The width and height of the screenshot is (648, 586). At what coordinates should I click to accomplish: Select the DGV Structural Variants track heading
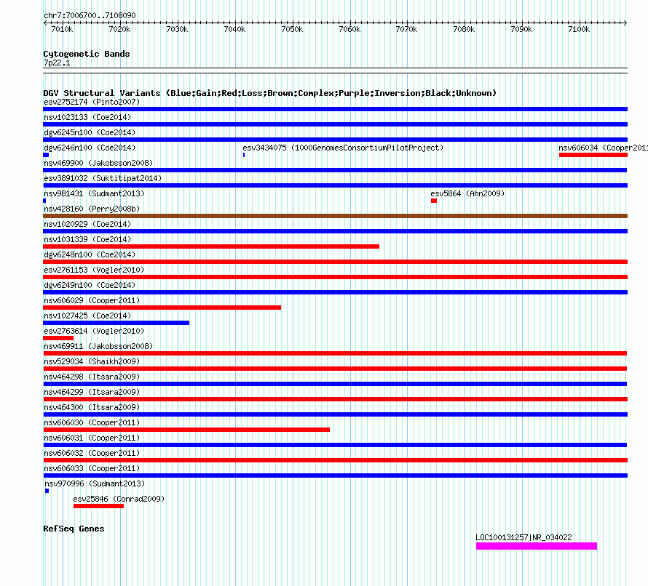pos(269,93)
